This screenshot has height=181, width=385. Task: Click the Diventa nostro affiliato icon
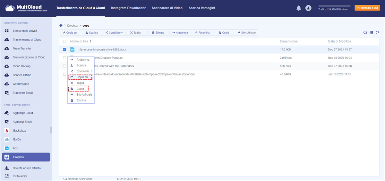7,168
